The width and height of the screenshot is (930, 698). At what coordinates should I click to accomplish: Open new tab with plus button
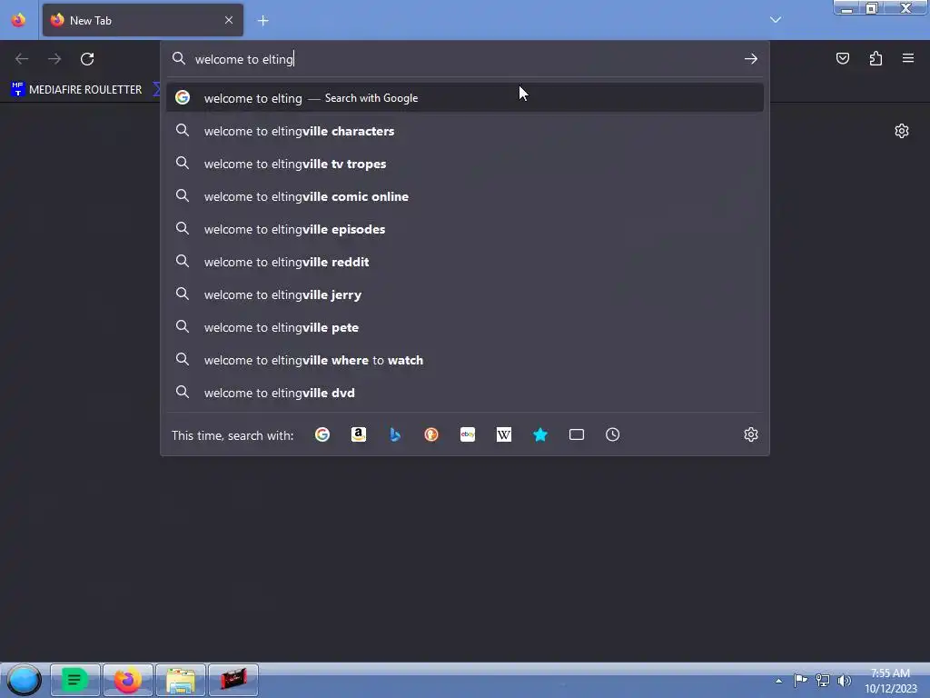(262, 21)
